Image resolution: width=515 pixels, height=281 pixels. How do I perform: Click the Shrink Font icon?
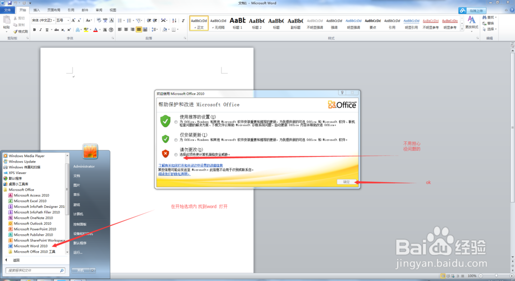pos(79,21)
